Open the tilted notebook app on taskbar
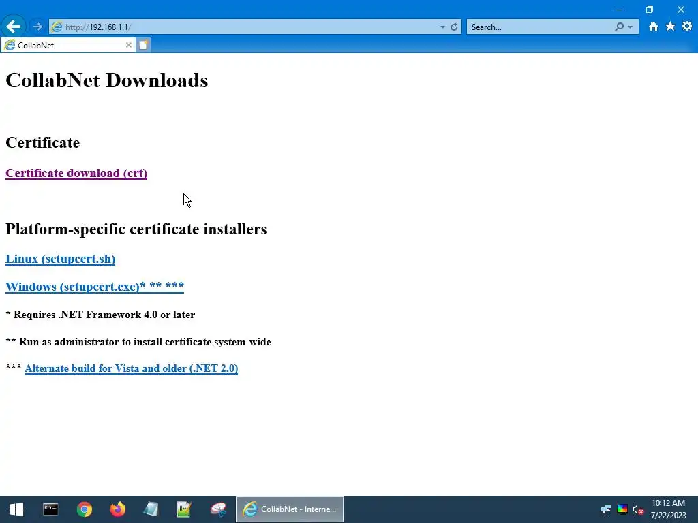Image resolution: width=698 pixels, height=523 pixels. click(x=151, y=509)
